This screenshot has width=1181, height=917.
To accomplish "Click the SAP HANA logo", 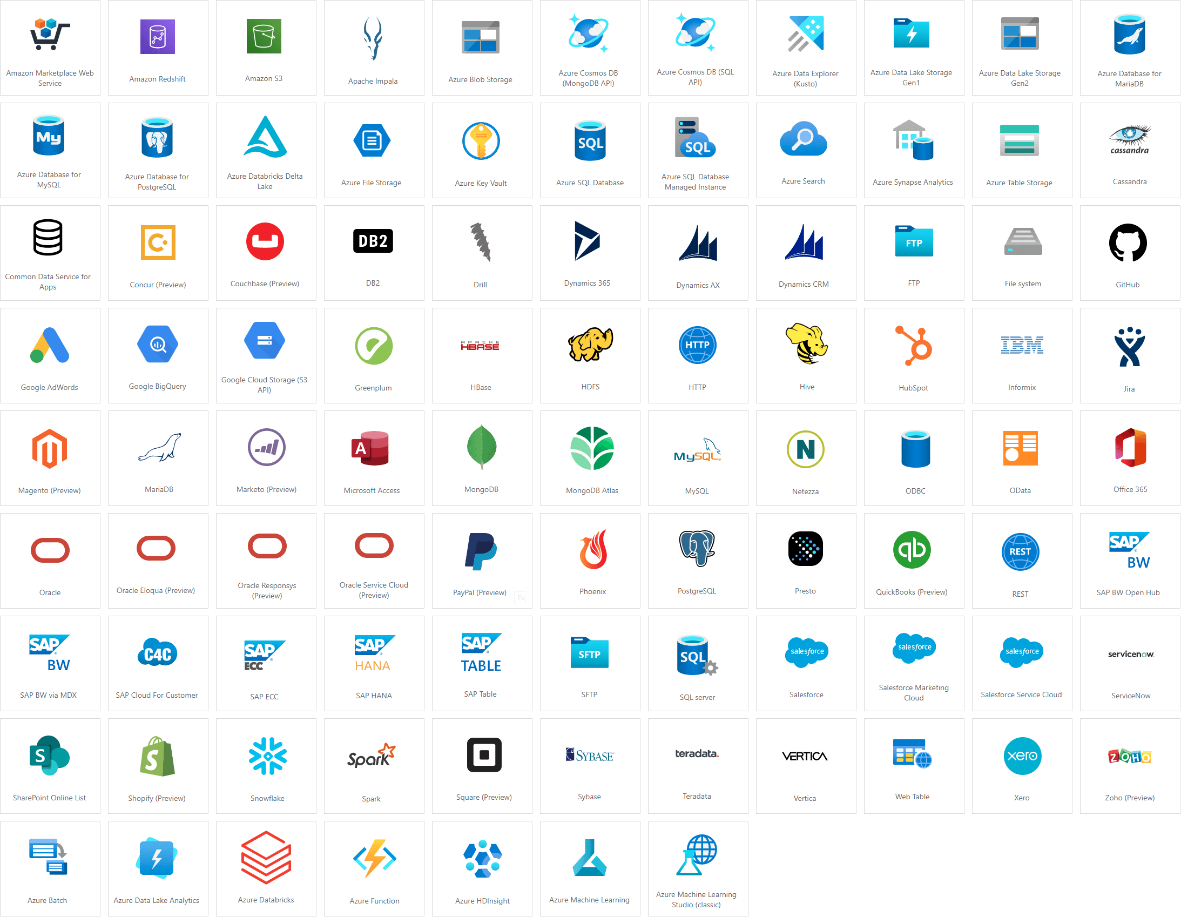I will 374,653.
